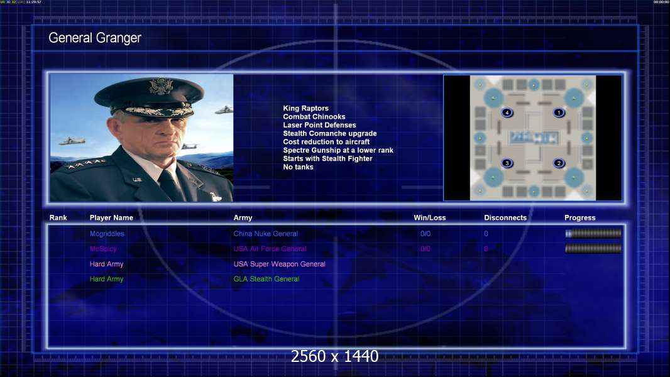Click the Win/Loss column header
The width and height of the screenshot is (670, 377).
point(429,218)
